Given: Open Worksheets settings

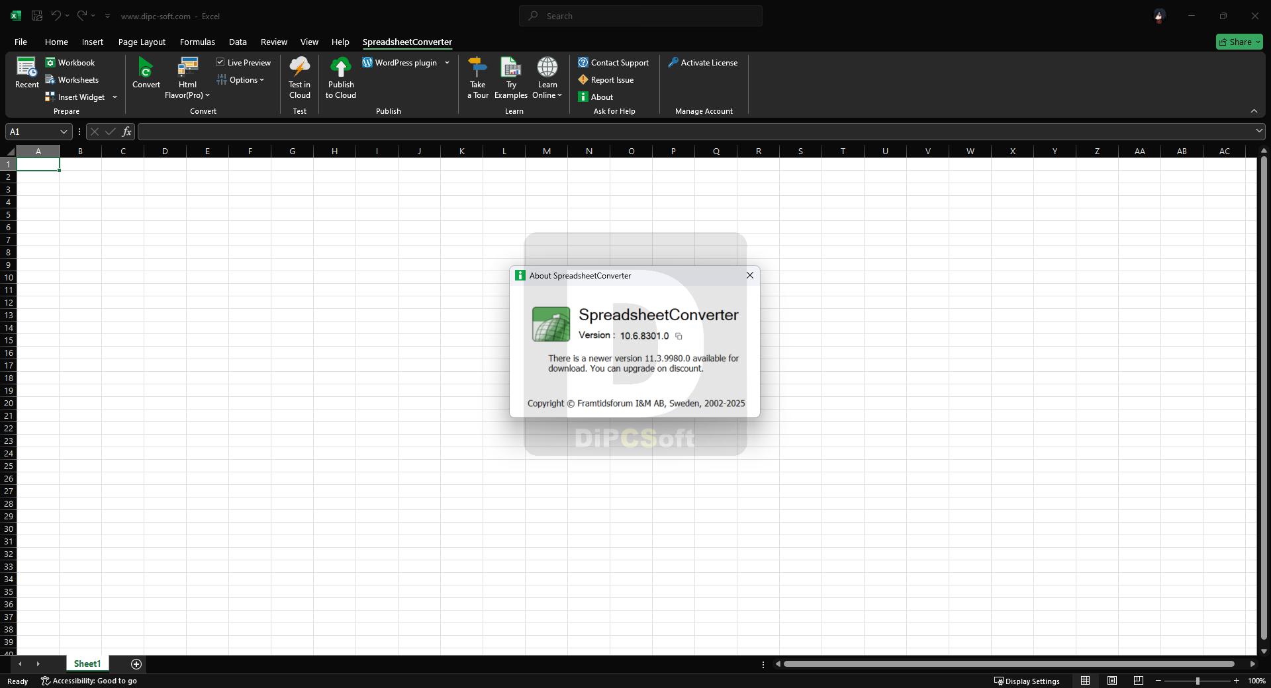Looking at the screenshot, I should point(71,79).
